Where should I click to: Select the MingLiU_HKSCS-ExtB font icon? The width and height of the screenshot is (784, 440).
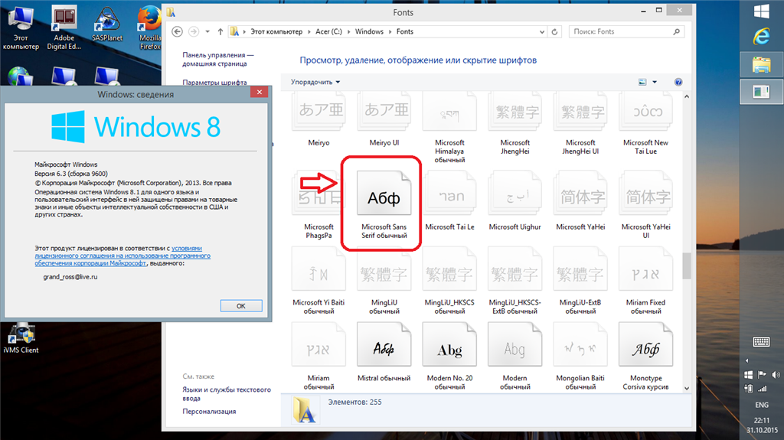pos(515,269)
